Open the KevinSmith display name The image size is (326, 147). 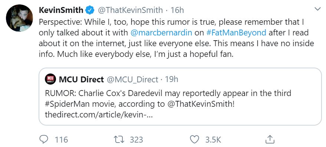pos(61,10)
